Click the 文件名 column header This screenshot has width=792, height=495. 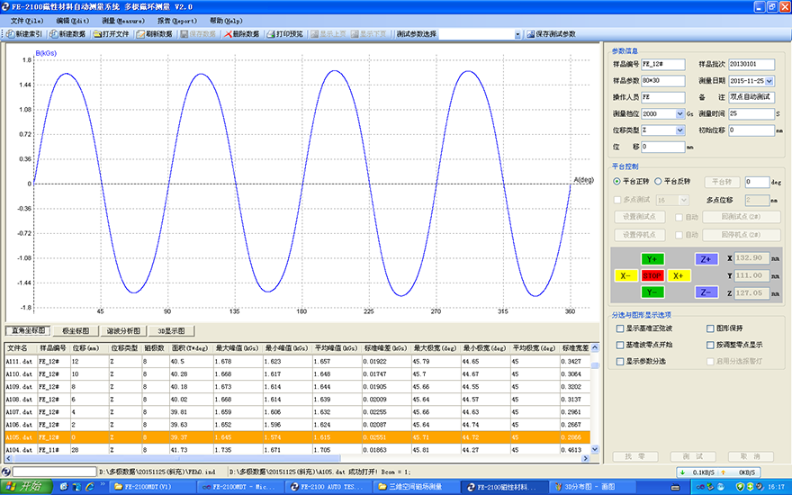point(21,348)
